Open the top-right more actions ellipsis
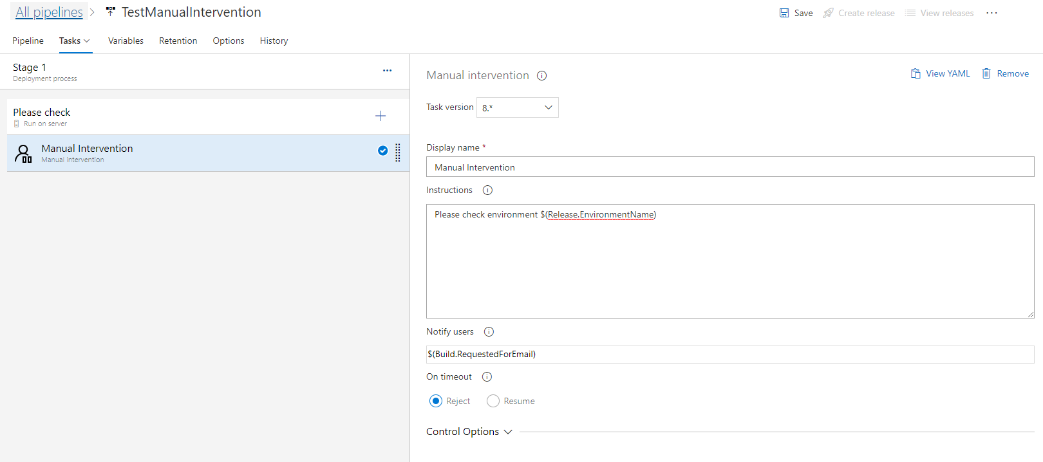 [x=991, y=13]
